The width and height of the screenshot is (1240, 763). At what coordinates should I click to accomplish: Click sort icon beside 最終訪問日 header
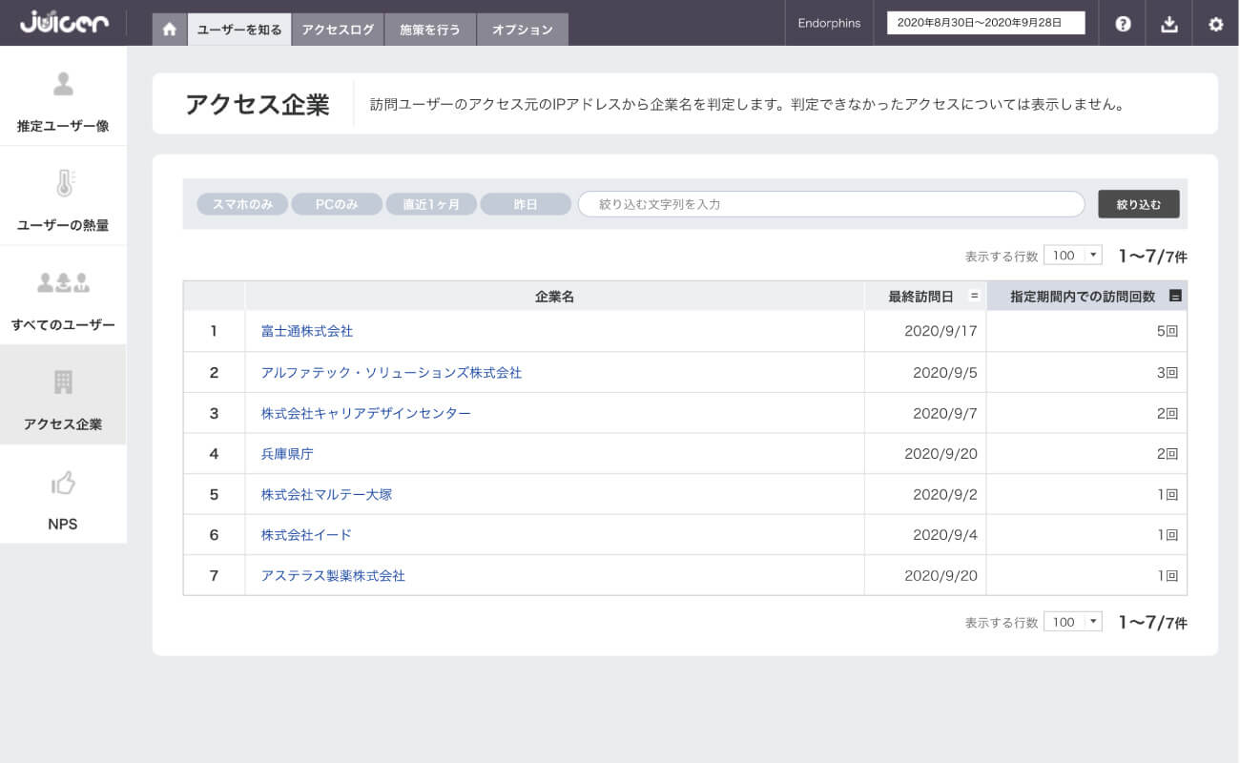[x=974, y=296]
